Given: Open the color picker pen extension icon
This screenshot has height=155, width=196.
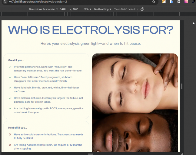Looking at the screenshot, I should click(194, 2).
